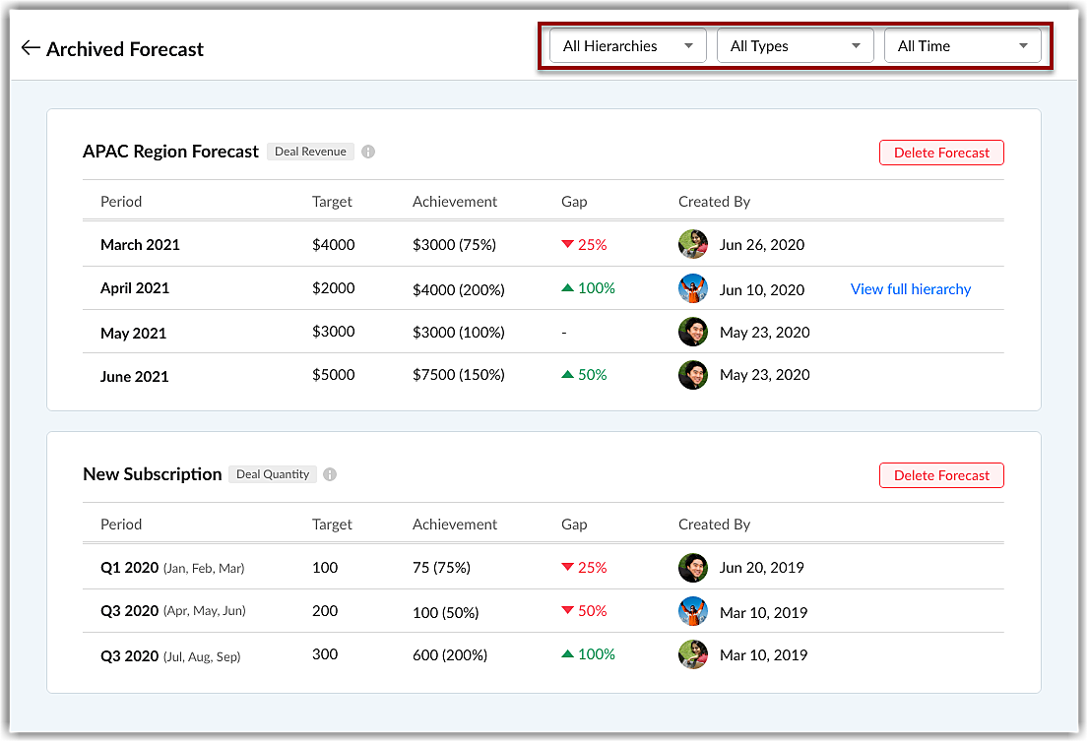Select the May 2021 period row
1088x742 pixels.
coord(133,333)
